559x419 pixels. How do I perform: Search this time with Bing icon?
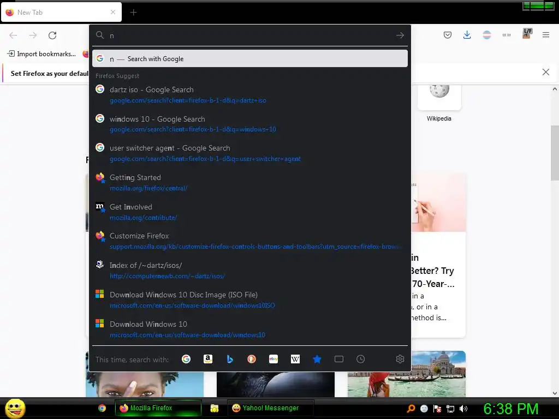[230, 359]
